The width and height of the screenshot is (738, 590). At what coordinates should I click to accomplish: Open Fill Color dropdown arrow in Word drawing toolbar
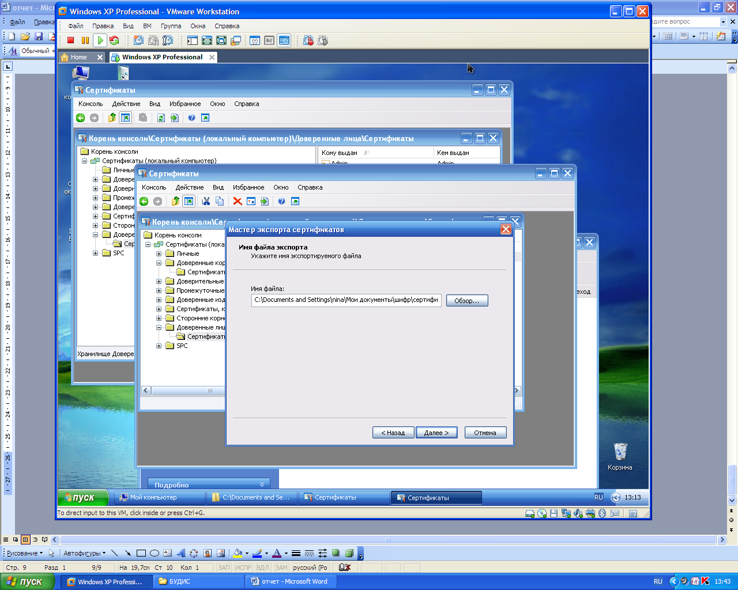click(x=247, y=553)
